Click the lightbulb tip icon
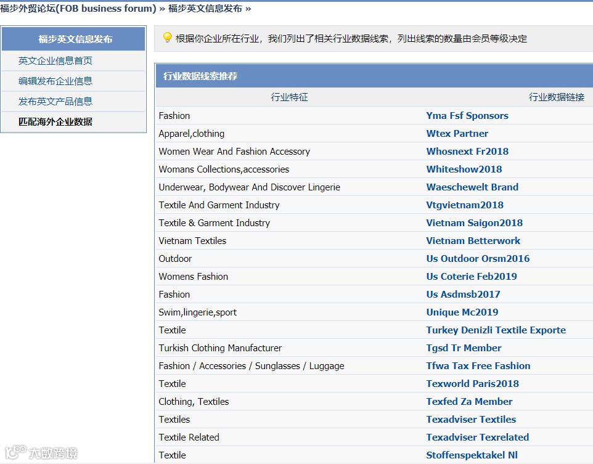The width and height of the screenshot is (593, 464). (x=167, y=38)
